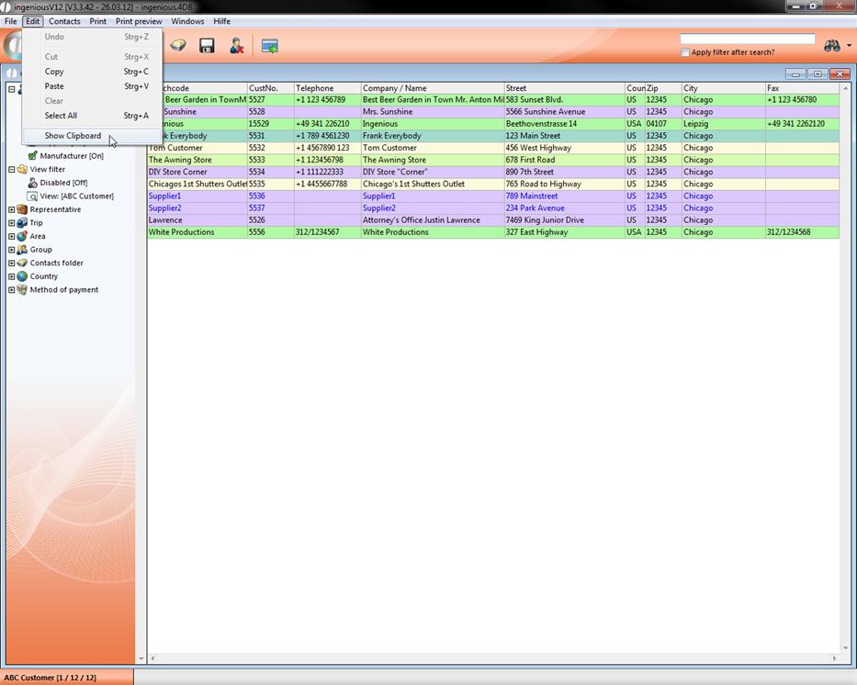The image size is (857, 685).
Task: Click into the search text field
Action: pos(747,39)
